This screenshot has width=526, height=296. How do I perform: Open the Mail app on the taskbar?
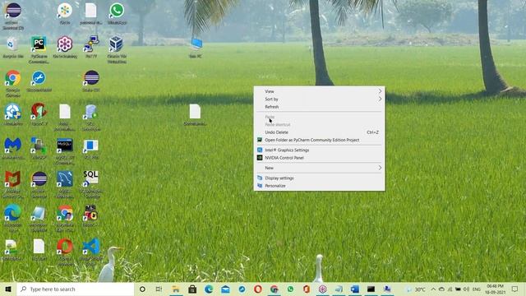pyautogui.click(x=225, y=289)
